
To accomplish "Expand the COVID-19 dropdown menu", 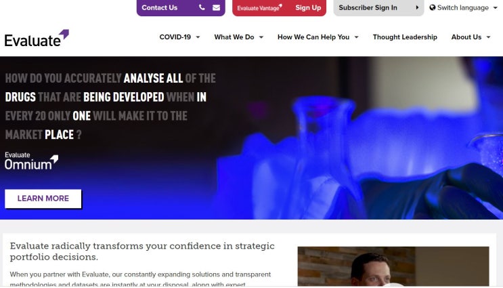I will click(179, 37).
